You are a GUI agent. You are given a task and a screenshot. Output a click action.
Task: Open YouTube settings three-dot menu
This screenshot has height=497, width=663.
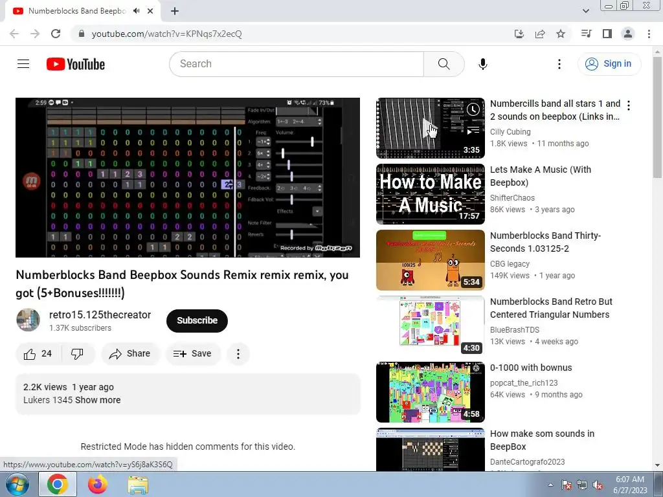click(x=559, y=64)
